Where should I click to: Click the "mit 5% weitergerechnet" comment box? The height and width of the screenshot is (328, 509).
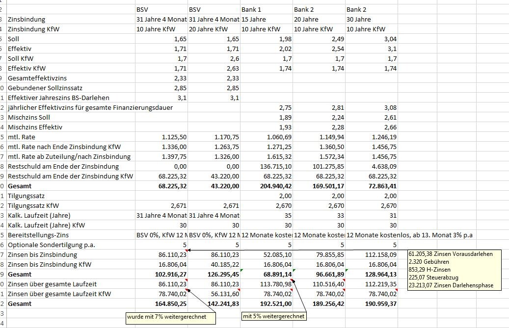click(274, 316)
